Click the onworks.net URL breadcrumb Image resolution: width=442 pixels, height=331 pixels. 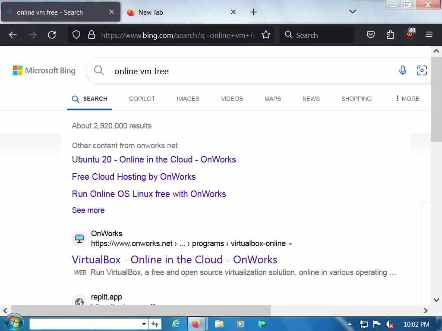[x=188, y=244]
